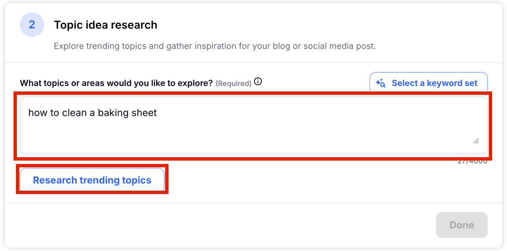The height and width of the screenshot is (251, 507).
Task: Open the Select a keyword set picker
Action: pos(428,83)
